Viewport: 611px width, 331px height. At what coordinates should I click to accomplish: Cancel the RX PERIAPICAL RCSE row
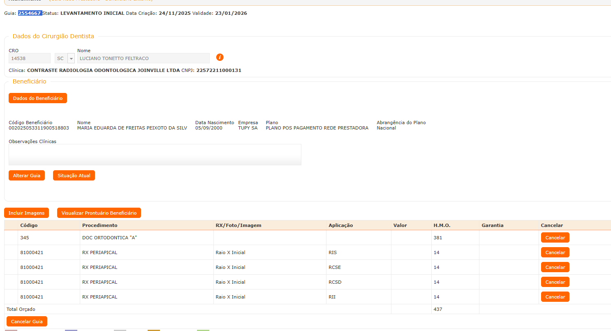[x=555, y=267]
